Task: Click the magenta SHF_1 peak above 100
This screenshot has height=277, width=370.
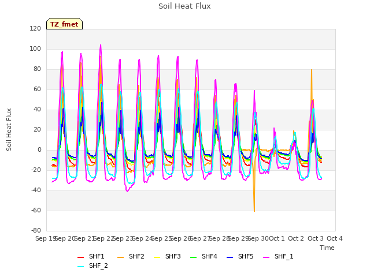Action: tap(101, 46)
